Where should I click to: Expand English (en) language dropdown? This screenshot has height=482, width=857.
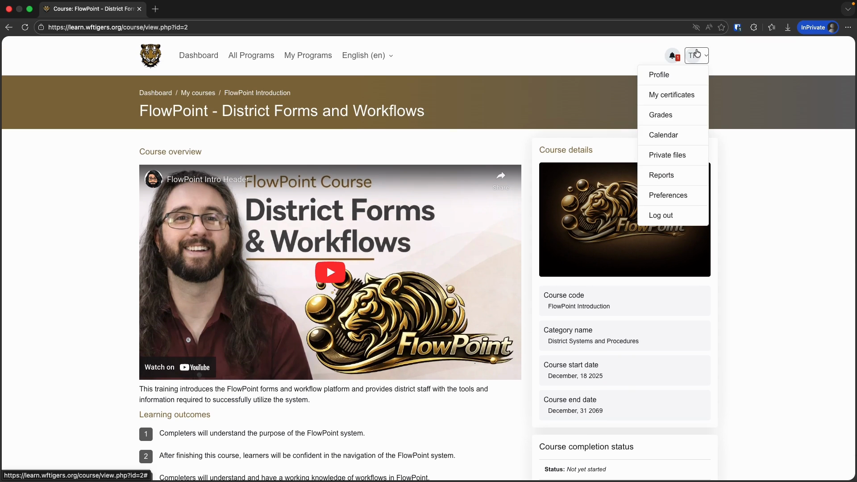[x=367, y=55]
